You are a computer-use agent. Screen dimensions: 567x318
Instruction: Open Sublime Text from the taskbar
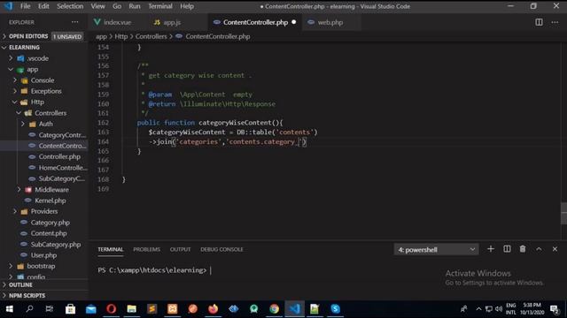[151, 309]
